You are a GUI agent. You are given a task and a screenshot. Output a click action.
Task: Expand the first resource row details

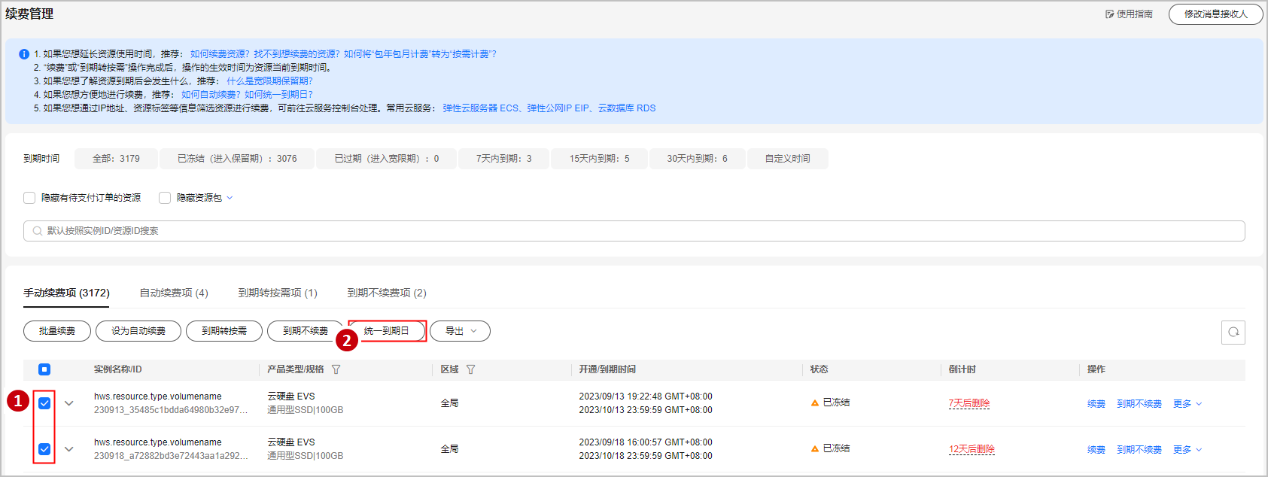pos(69,403)
